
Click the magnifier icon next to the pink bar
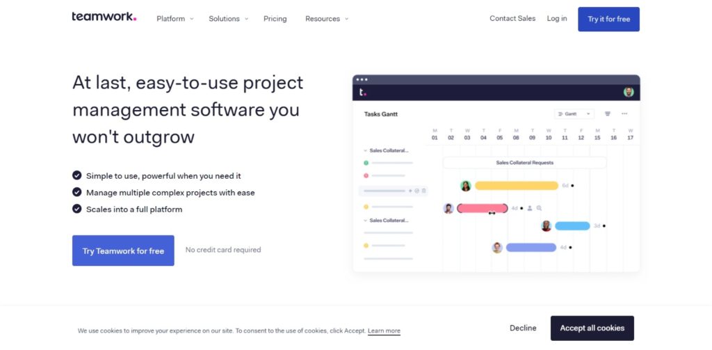pos(539,208)
